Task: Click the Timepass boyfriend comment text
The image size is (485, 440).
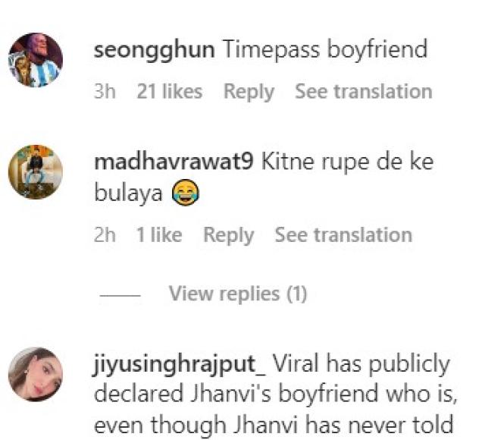Action: 325,49
